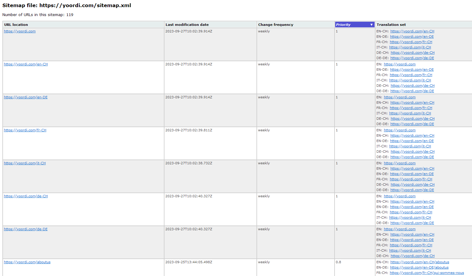Open the https://yoordi.com URL location link
Viewport: 472px width, 276px height.
(20, 31)
